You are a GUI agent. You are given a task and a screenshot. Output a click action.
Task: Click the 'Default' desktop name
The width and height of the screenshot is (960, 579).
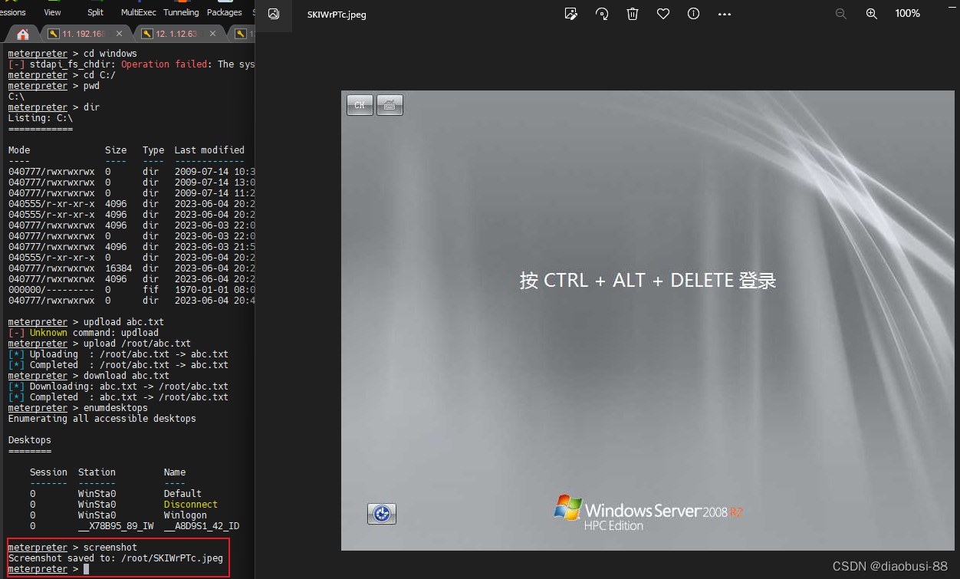click(x=182, y=494)
